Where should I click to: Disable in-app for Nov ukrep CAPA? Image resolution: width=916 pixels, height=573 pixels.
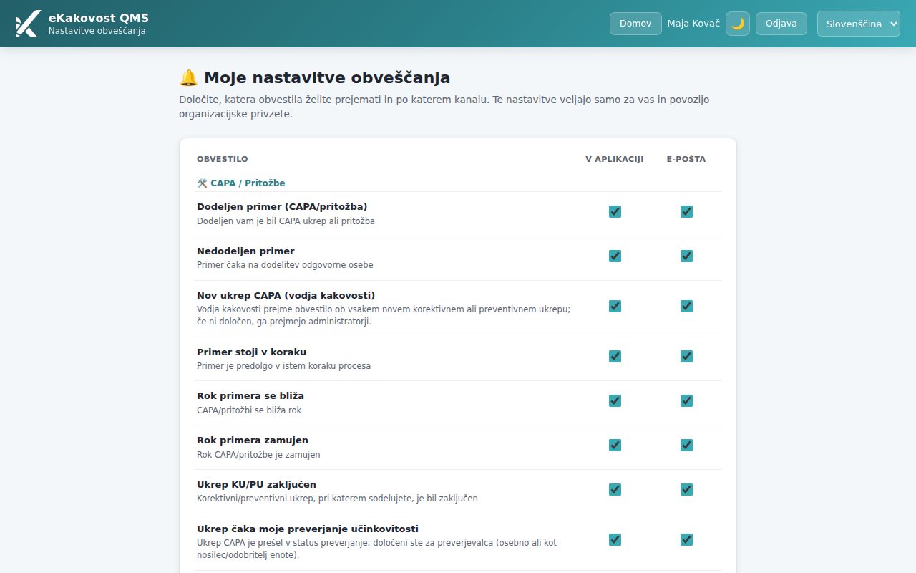point(615,306)
